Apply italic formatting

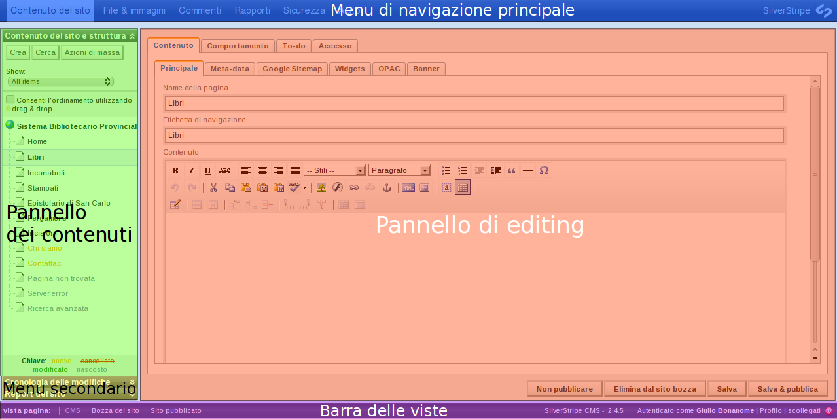point(191,170)
